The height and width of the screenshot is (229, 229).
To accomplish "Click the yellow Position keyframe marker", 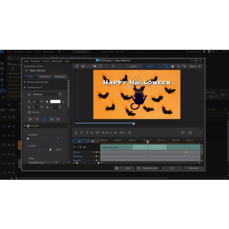I will (186, 152).
